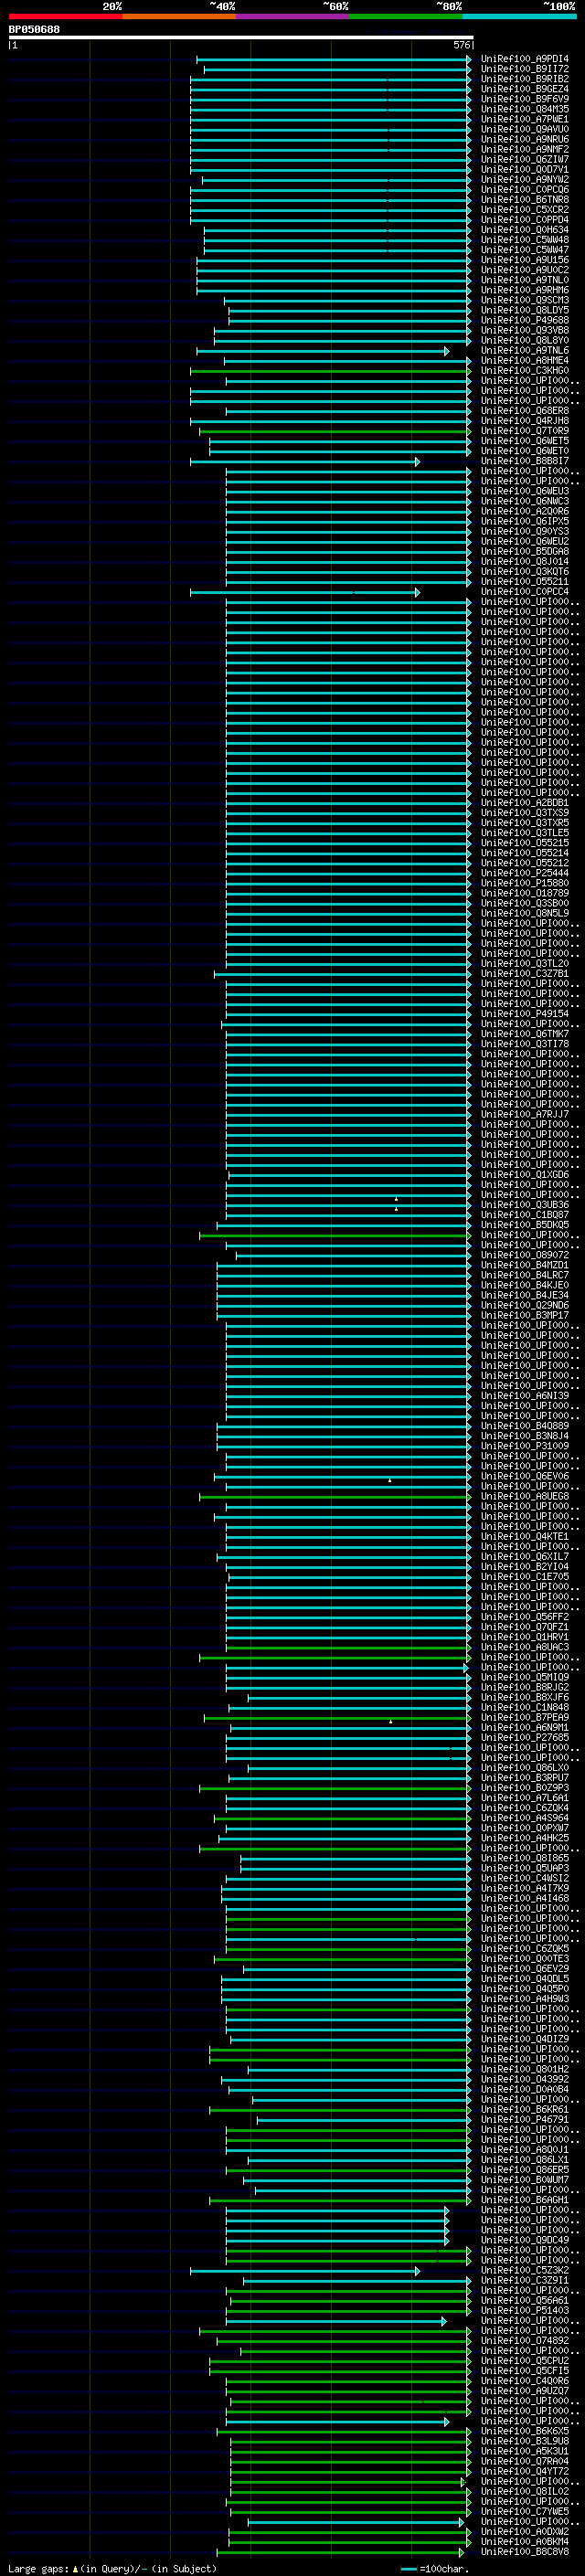Click the hit label UniRef100_P49154
This screenshot has width=585, height=2576.
524,1013
